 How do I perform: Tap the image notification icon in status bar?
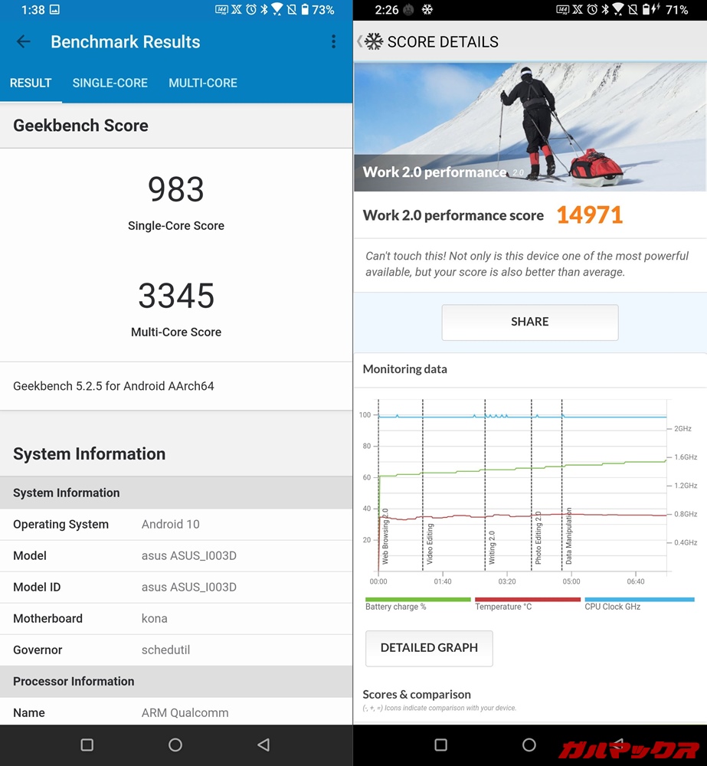(55, 10)
